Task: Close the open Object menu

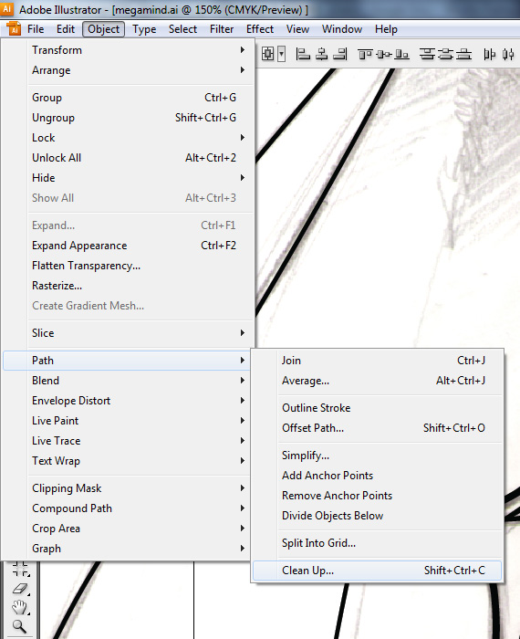Action: click(103, 29)
